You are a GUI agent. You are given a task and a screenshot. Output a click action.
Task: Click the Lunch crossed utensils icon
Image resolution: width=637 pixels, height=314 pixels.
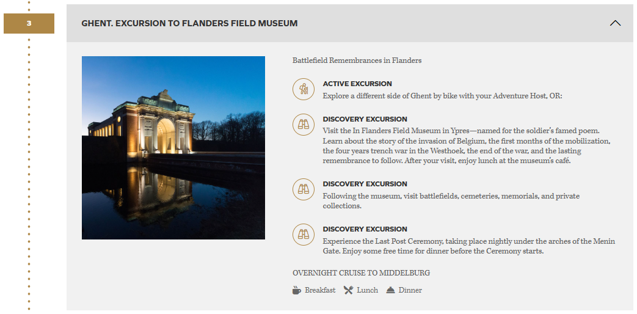click(348, 290)
